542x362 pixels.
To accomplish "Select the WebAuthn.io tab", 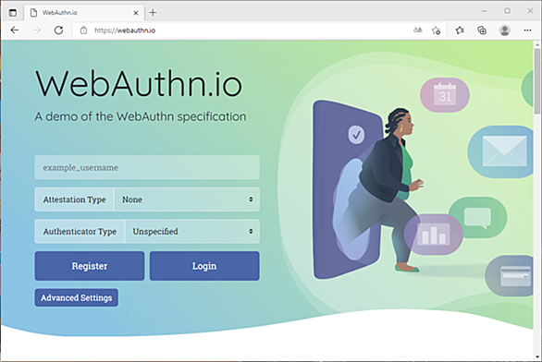I will [84, 13].
